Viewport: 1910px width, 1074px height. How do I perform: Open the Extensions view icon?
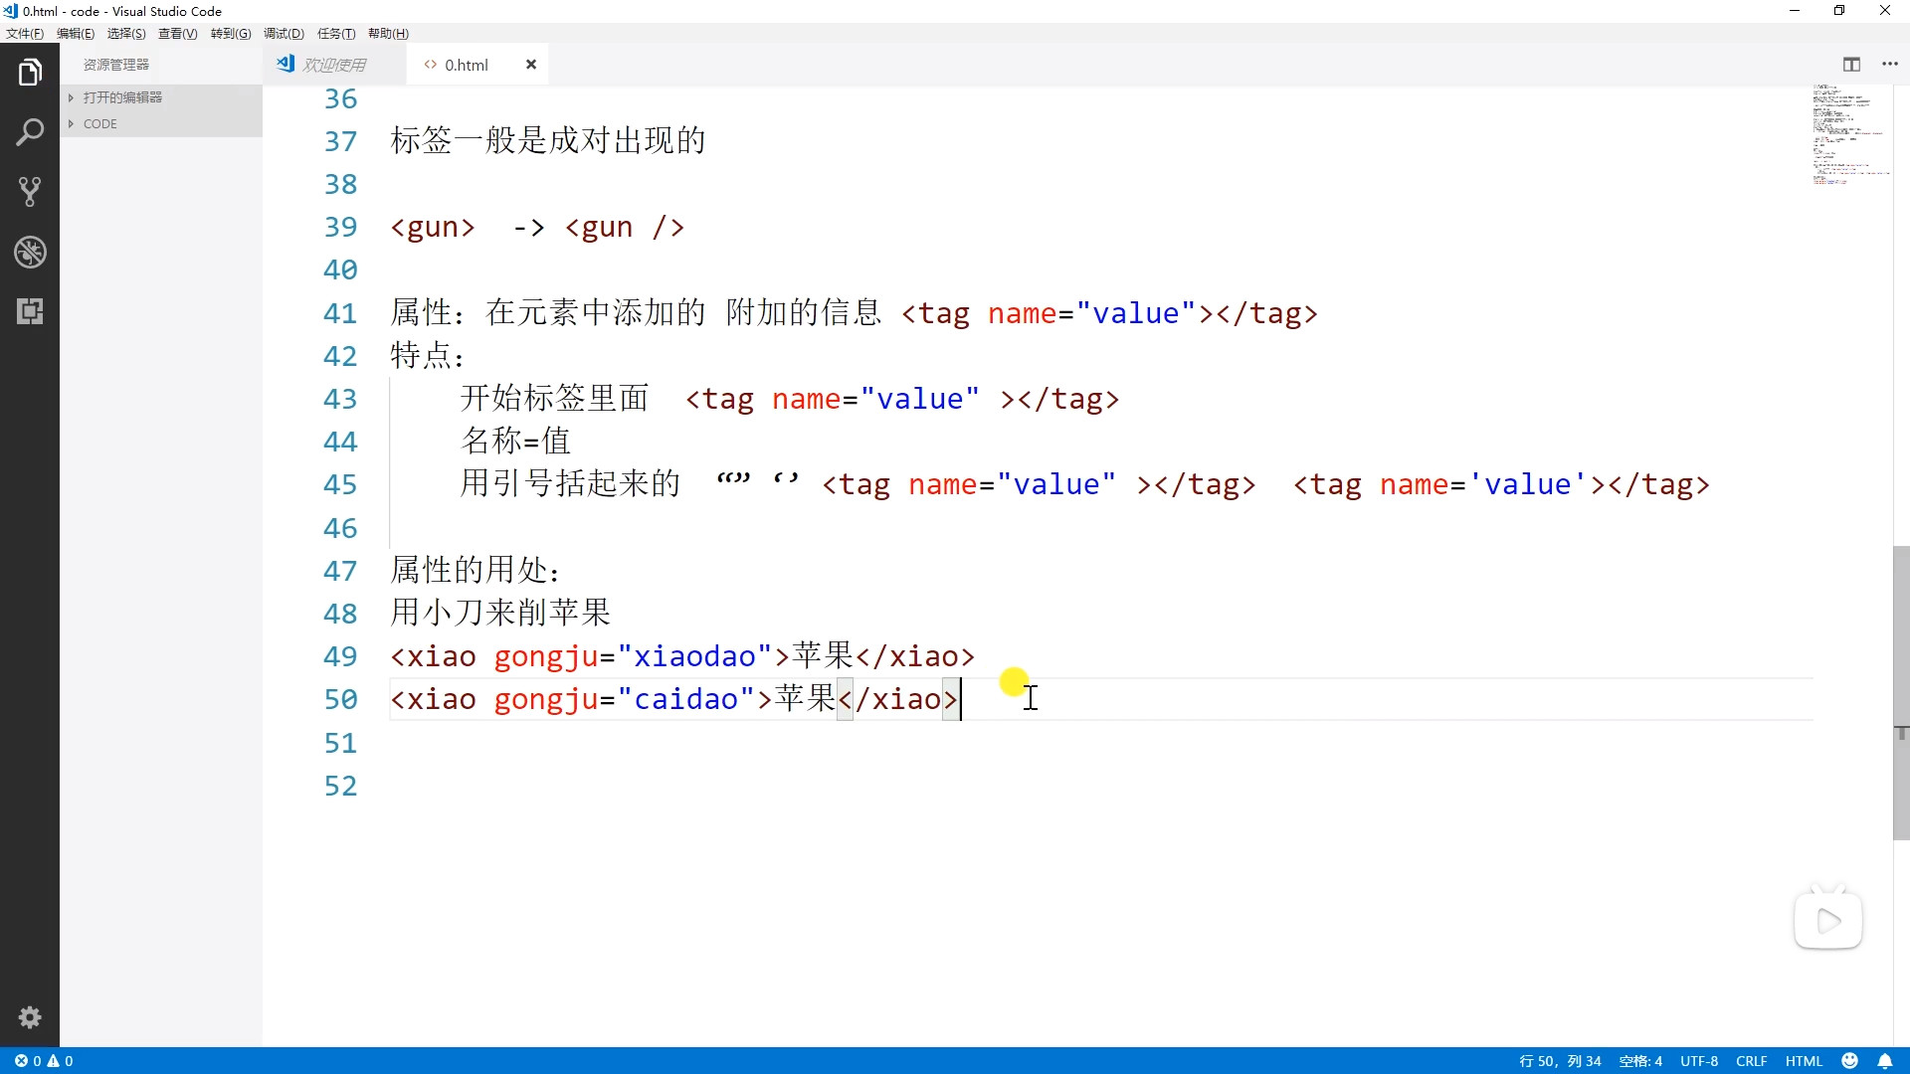click(30, 311)
